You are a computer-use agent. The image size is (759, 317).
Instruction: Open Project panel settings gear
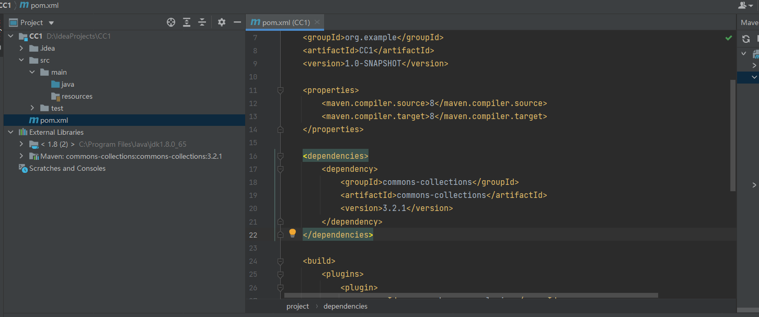click(x=222, y=22)
